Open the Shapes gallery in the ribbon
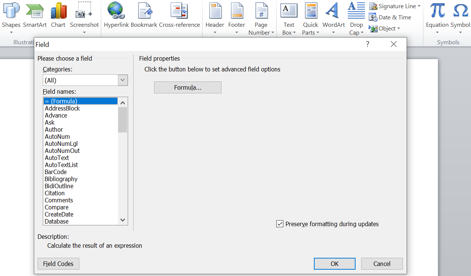This screenshot has height=276, width=471. click(x=11, y=18)
